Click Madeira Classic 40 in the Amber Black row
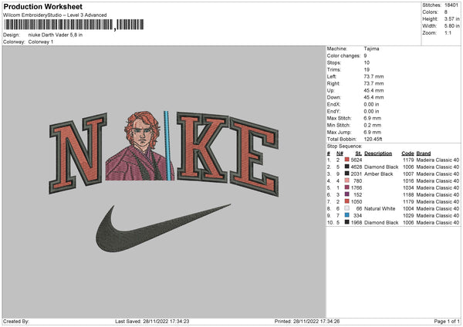463x327 pixels. (438, 174)
